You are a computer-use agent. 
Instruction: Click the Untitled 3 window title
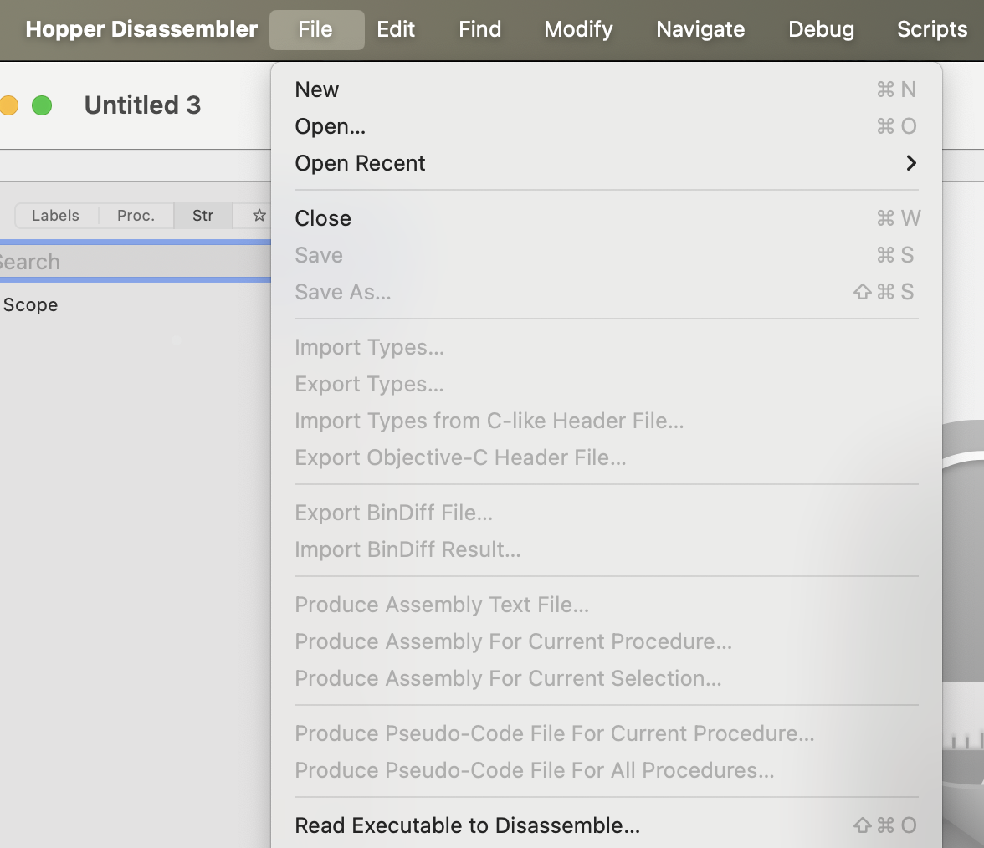tap(142, 105)
